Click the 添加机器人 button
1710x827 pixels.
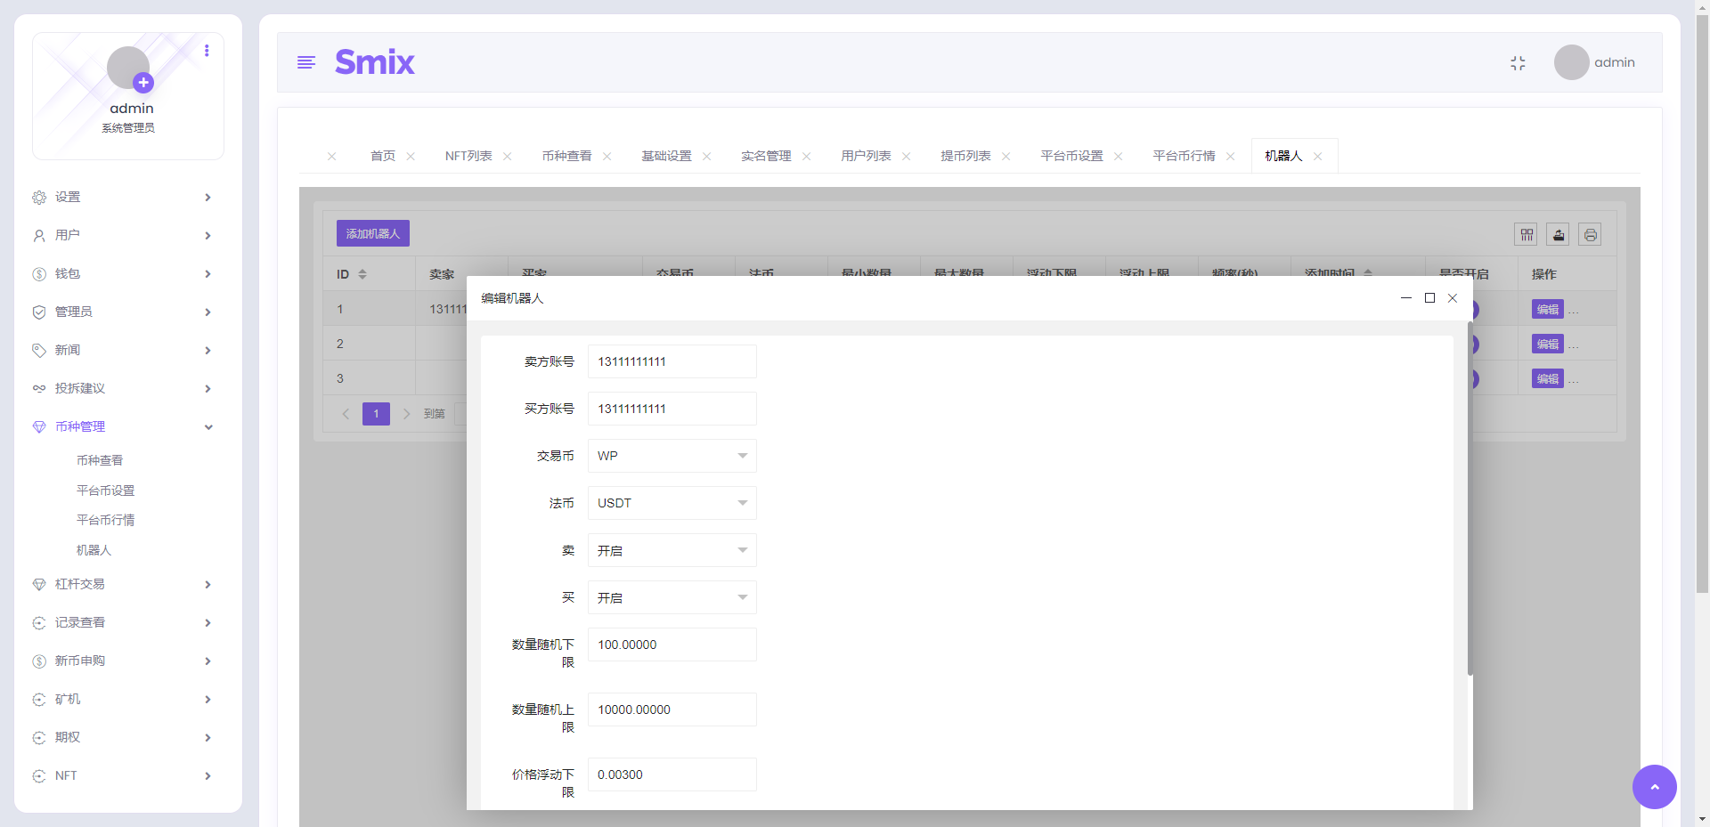[372, 233]
